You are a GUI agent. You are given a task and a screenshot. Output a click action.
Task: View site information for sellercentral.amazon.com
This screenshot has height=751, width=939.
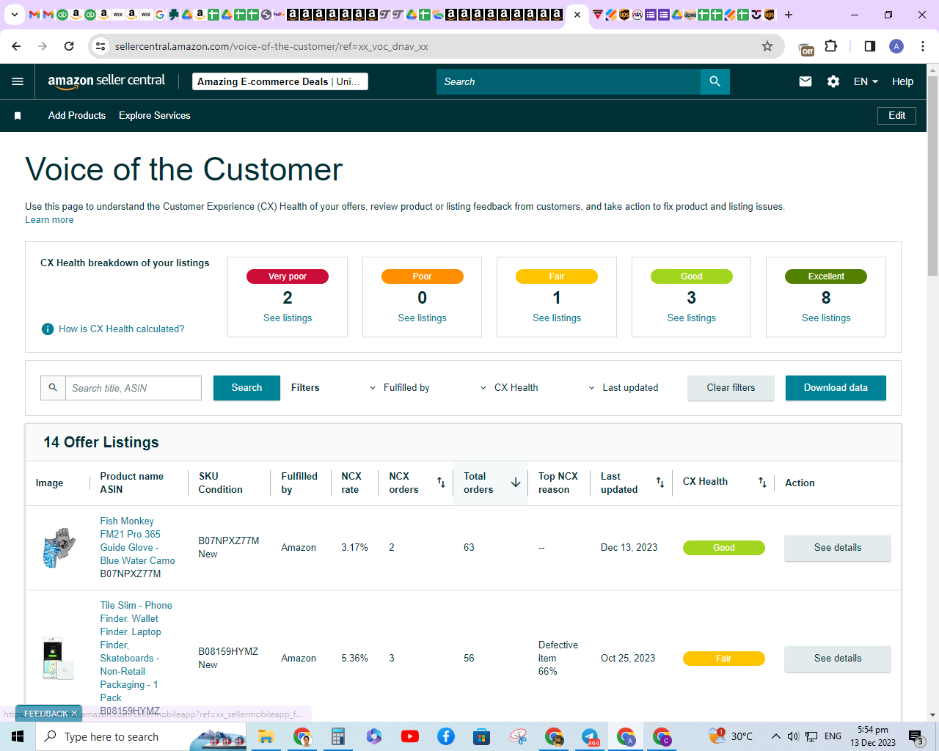(101, 46)
